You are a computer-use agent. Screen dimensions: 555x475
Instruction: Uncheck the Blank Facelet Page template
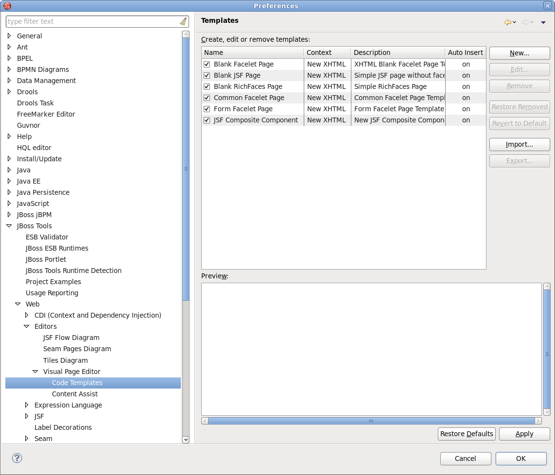[207, 64]
